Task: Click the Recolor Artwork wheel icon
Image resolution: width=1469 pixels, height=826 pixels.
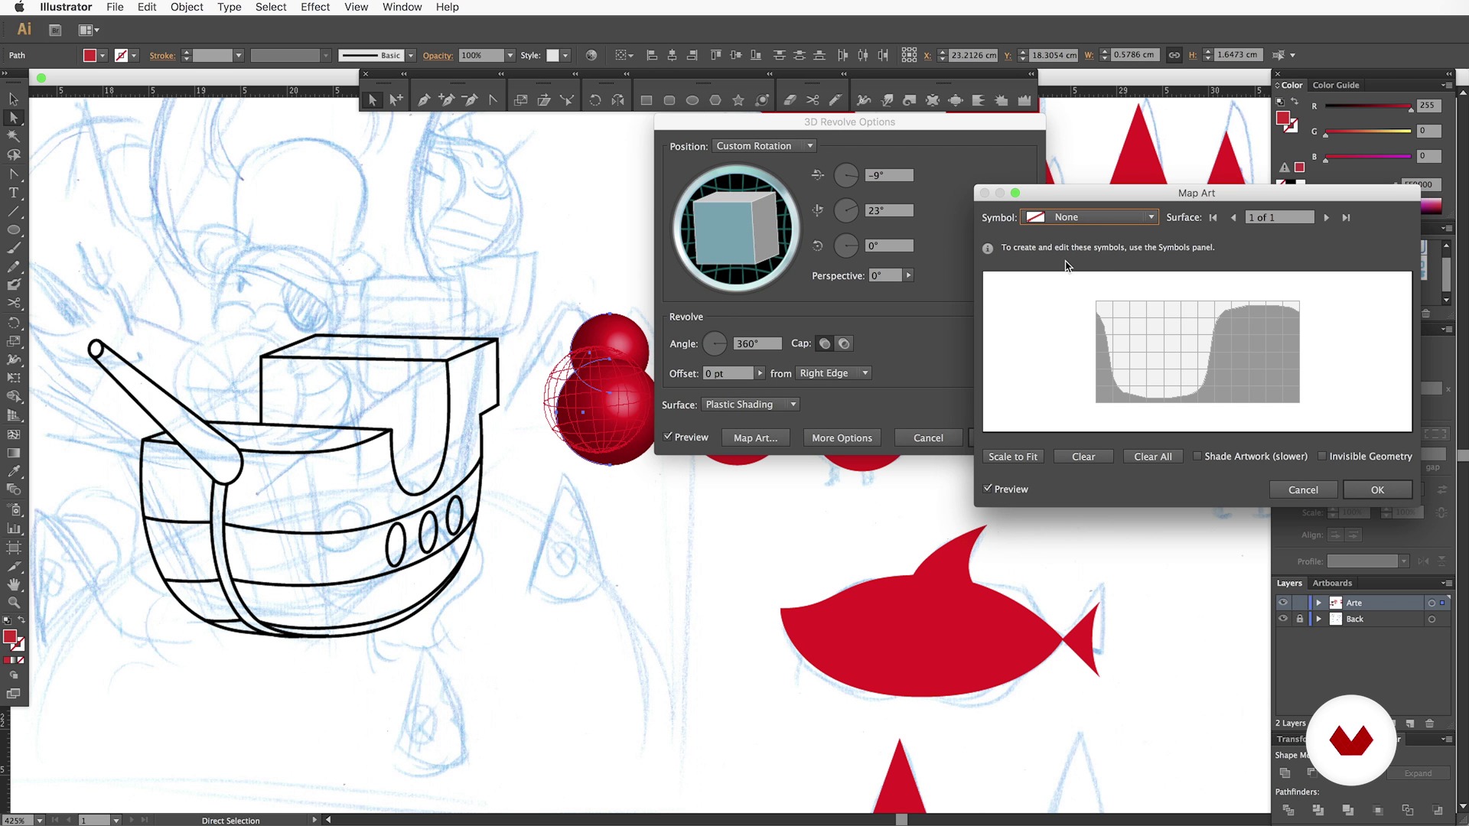Action: (x=591, y=55)
